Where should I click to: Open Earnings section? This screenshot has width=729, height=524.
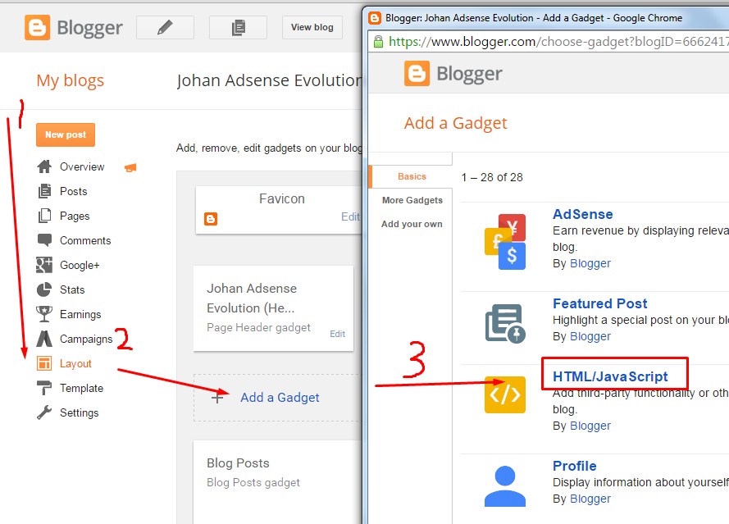coord(80,315)
